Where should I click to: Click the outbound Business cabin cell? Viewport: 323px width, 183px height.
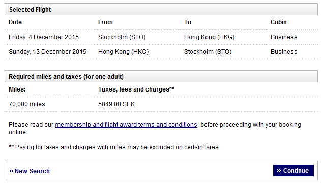coord(284,37)
